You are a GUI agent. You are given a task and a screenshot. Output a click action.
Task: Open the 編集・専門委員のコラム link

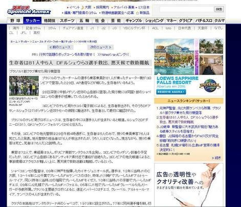click(x=80, y=13)
